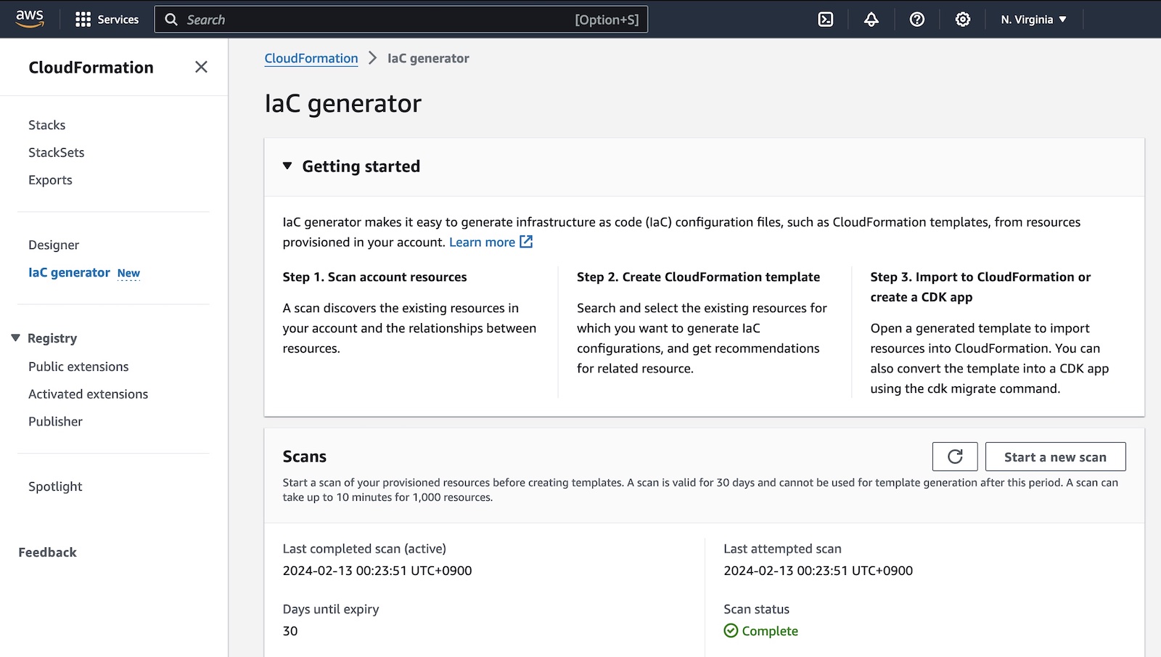Open Activated extensions under Registry
Screen dimensions: 1161x657
point(89,394)
